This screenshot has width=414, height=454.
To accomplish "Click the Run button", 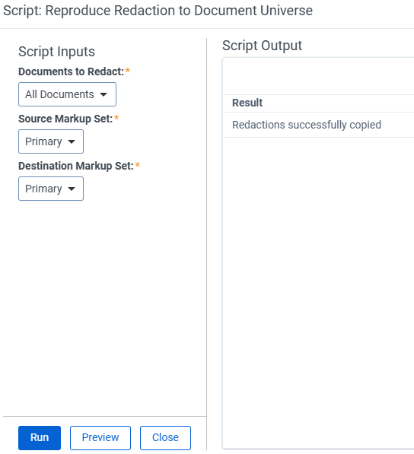I will click(40, 438).
